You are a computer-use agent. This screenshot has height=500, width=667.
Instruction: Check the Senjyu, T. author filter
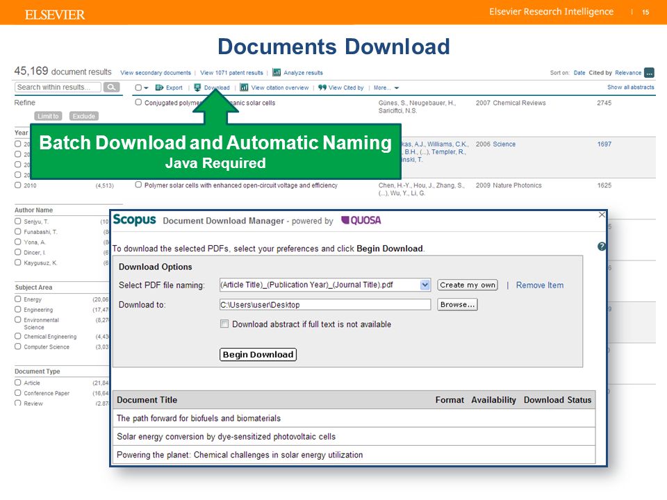click(x=18, y=221)
